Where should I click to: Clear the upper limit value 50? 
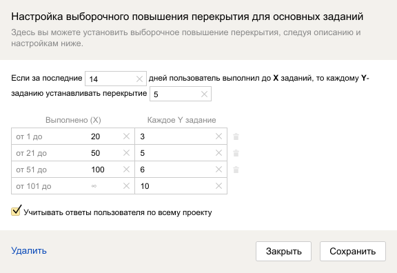[x=126, y=153]
